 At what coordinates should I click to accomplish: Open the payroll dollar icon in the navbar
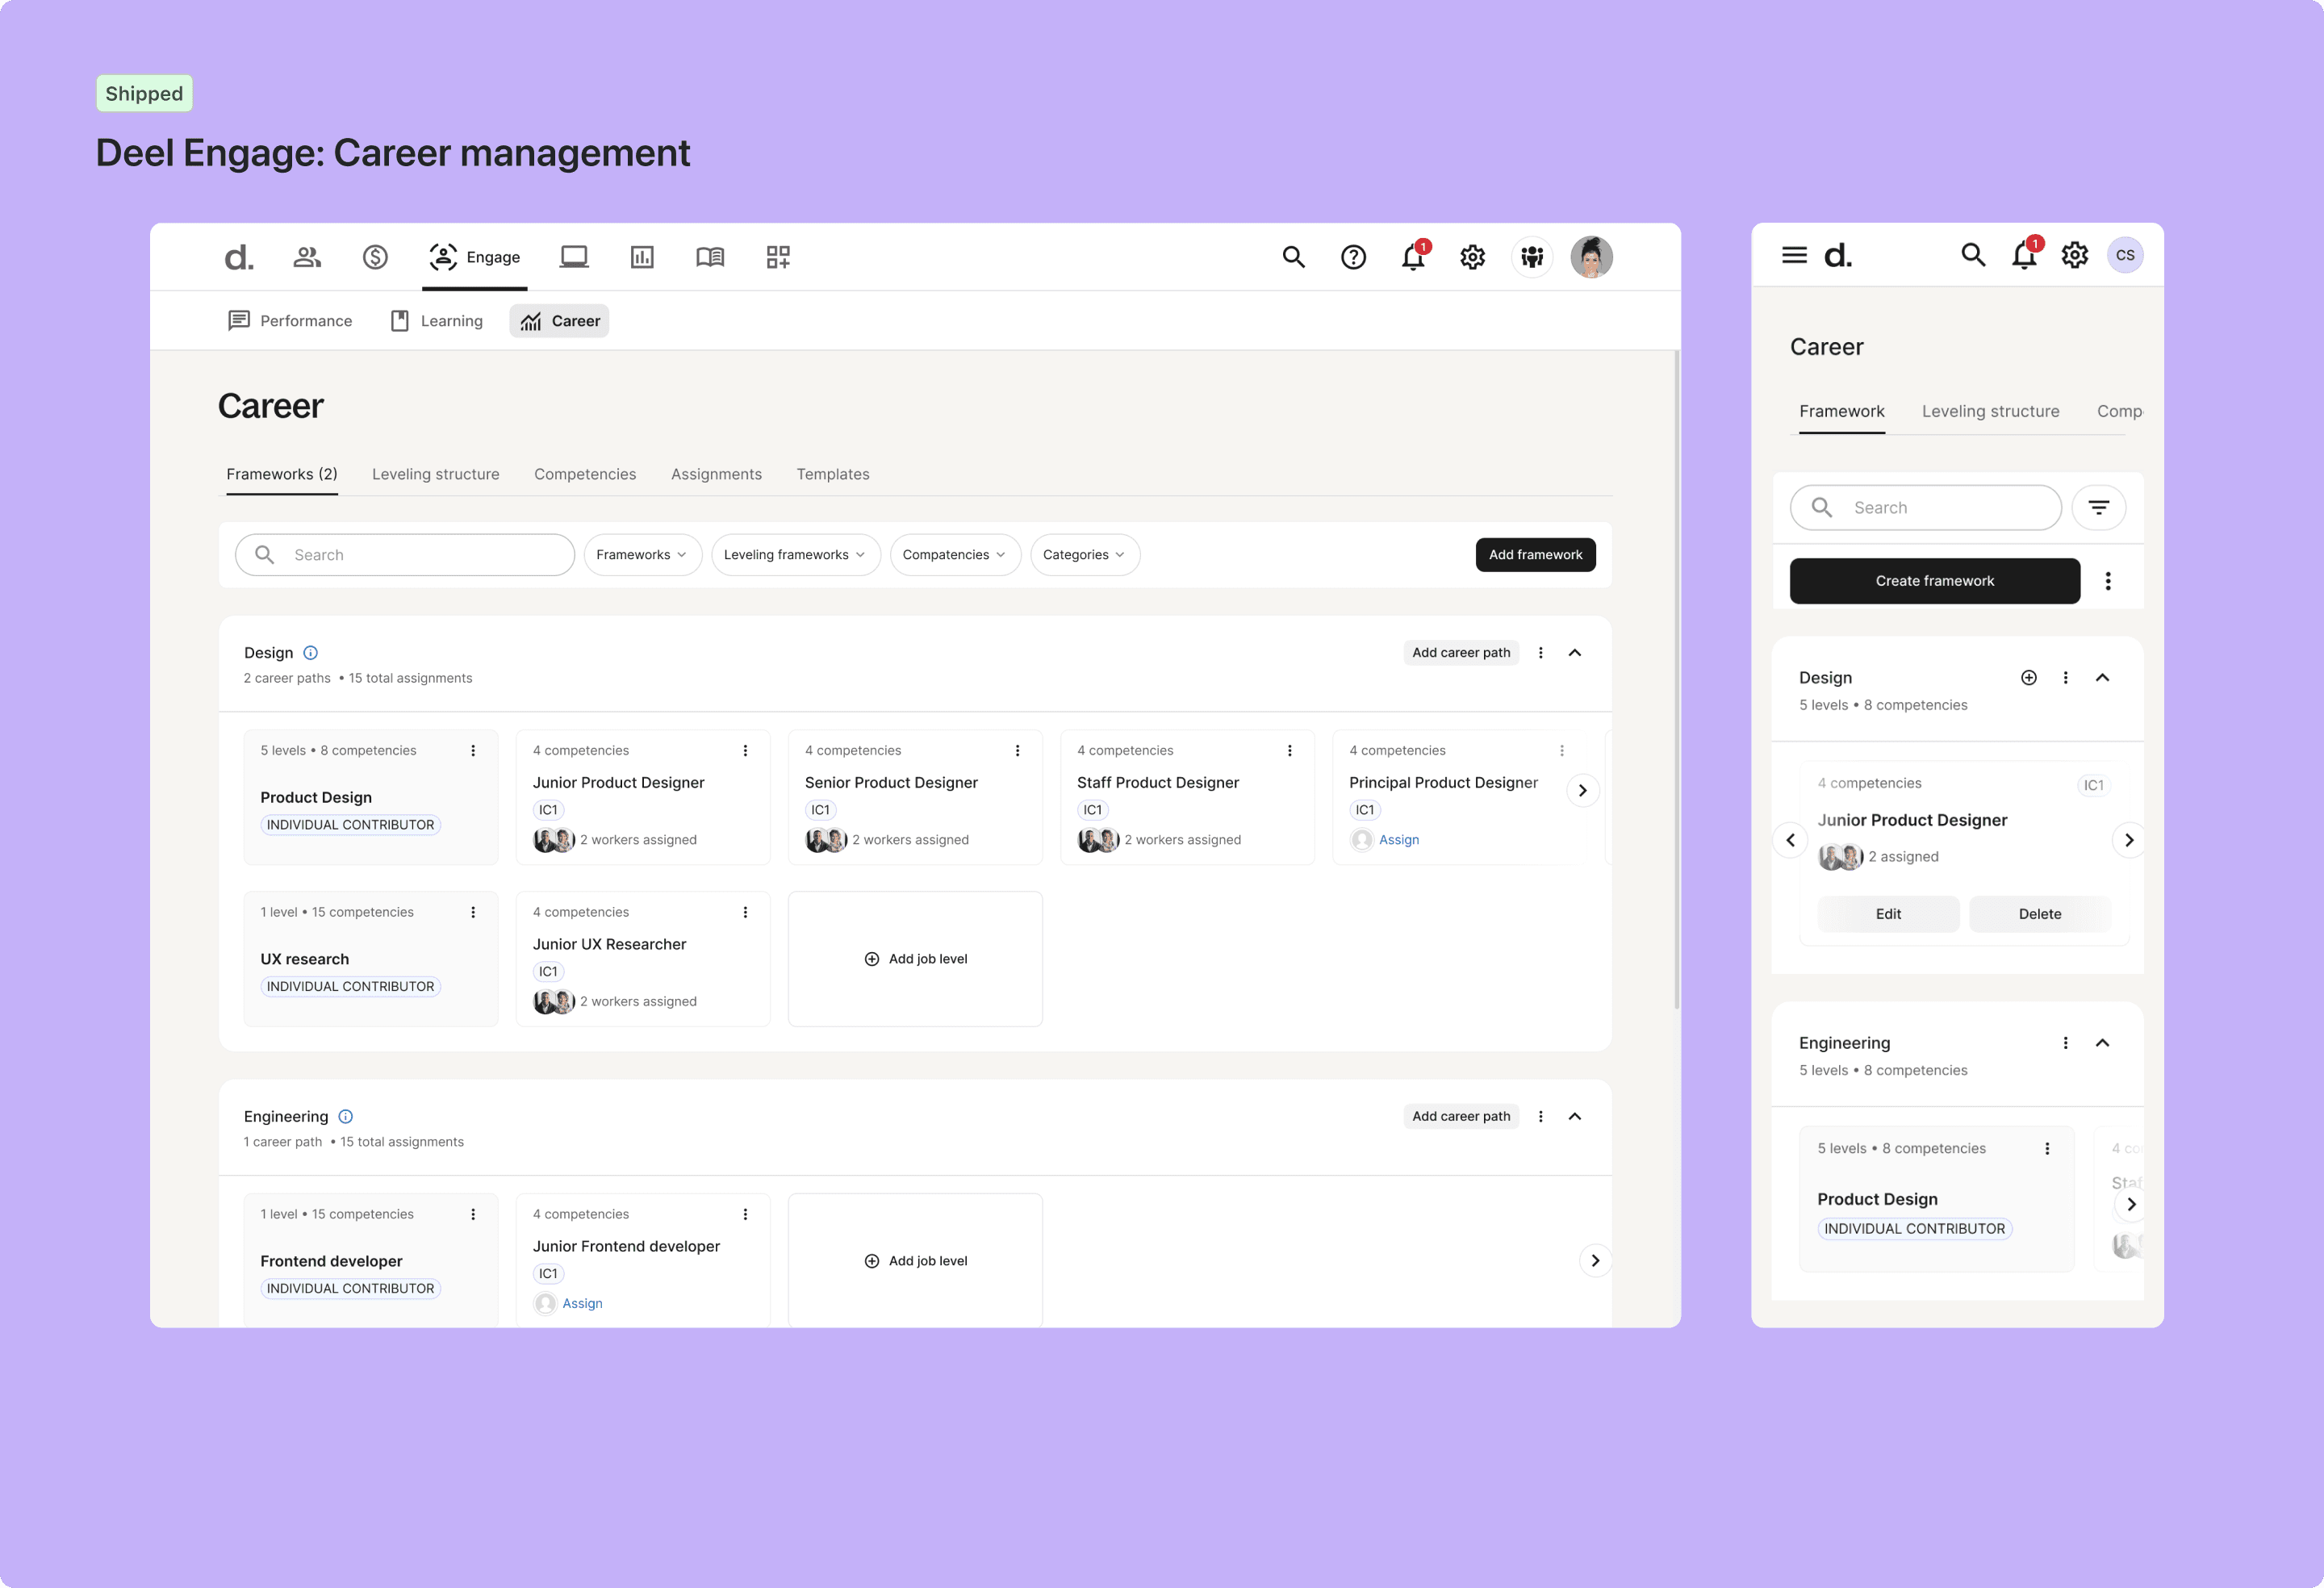pyautogui.click(x=375, y=257)
